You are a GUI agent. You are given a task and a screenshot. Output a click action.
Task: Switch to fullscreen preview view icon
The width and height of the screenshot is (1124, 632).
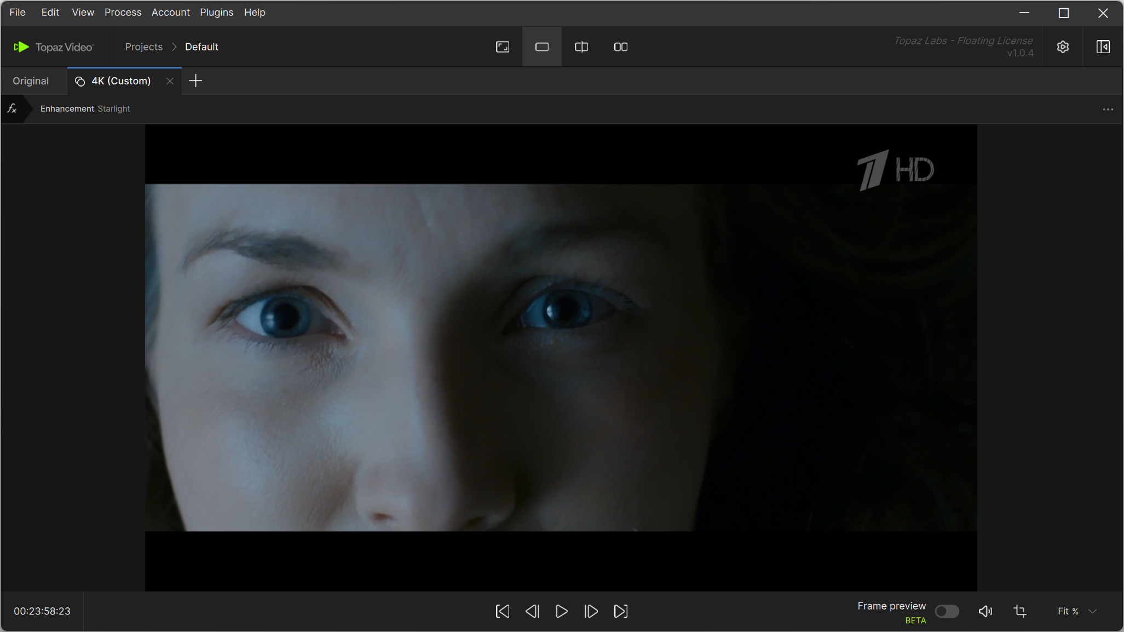pyautogui.click(x=502, y=47)
